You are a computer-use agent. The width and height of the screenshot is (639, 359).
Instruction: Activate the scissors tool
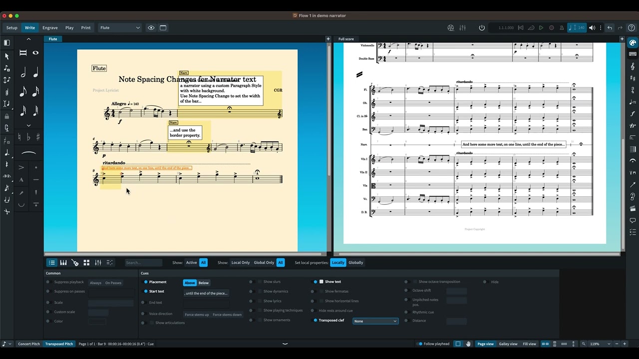click(7, 212)
